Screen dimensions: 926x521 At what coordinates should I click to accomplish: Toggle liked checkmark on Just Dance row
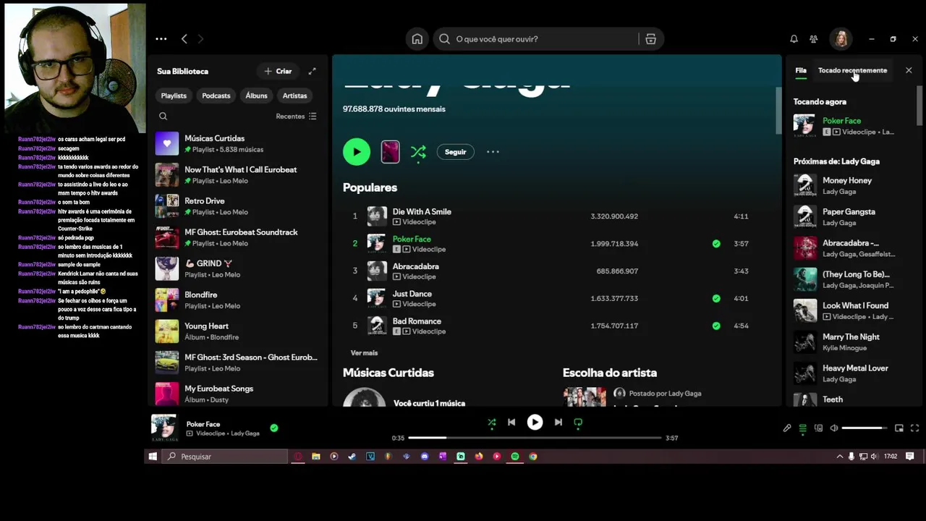(x=716, y=298)
